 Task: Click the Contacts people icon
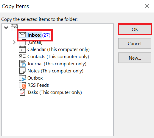22,56
